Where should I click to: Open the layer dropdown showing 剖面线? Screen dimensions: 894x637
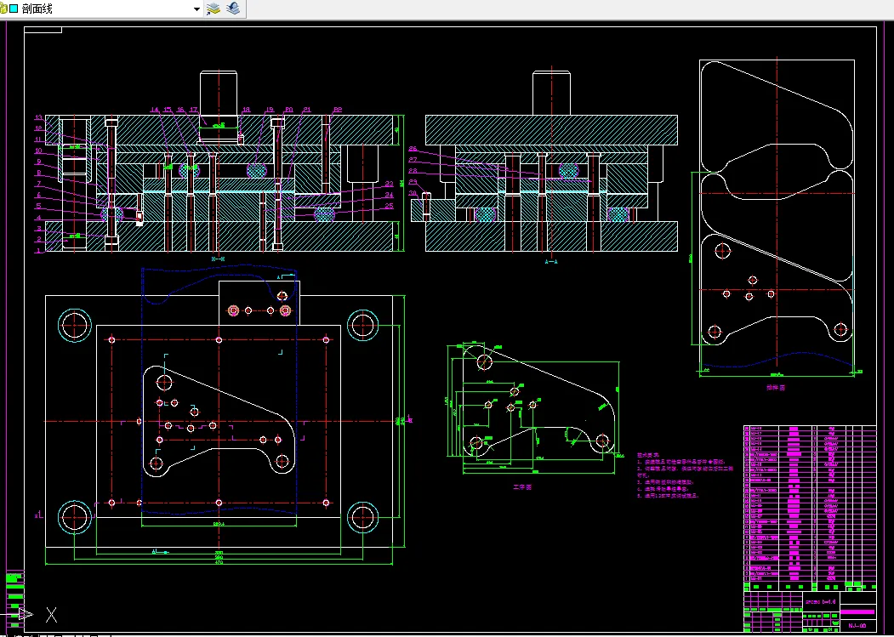point(196,9)
